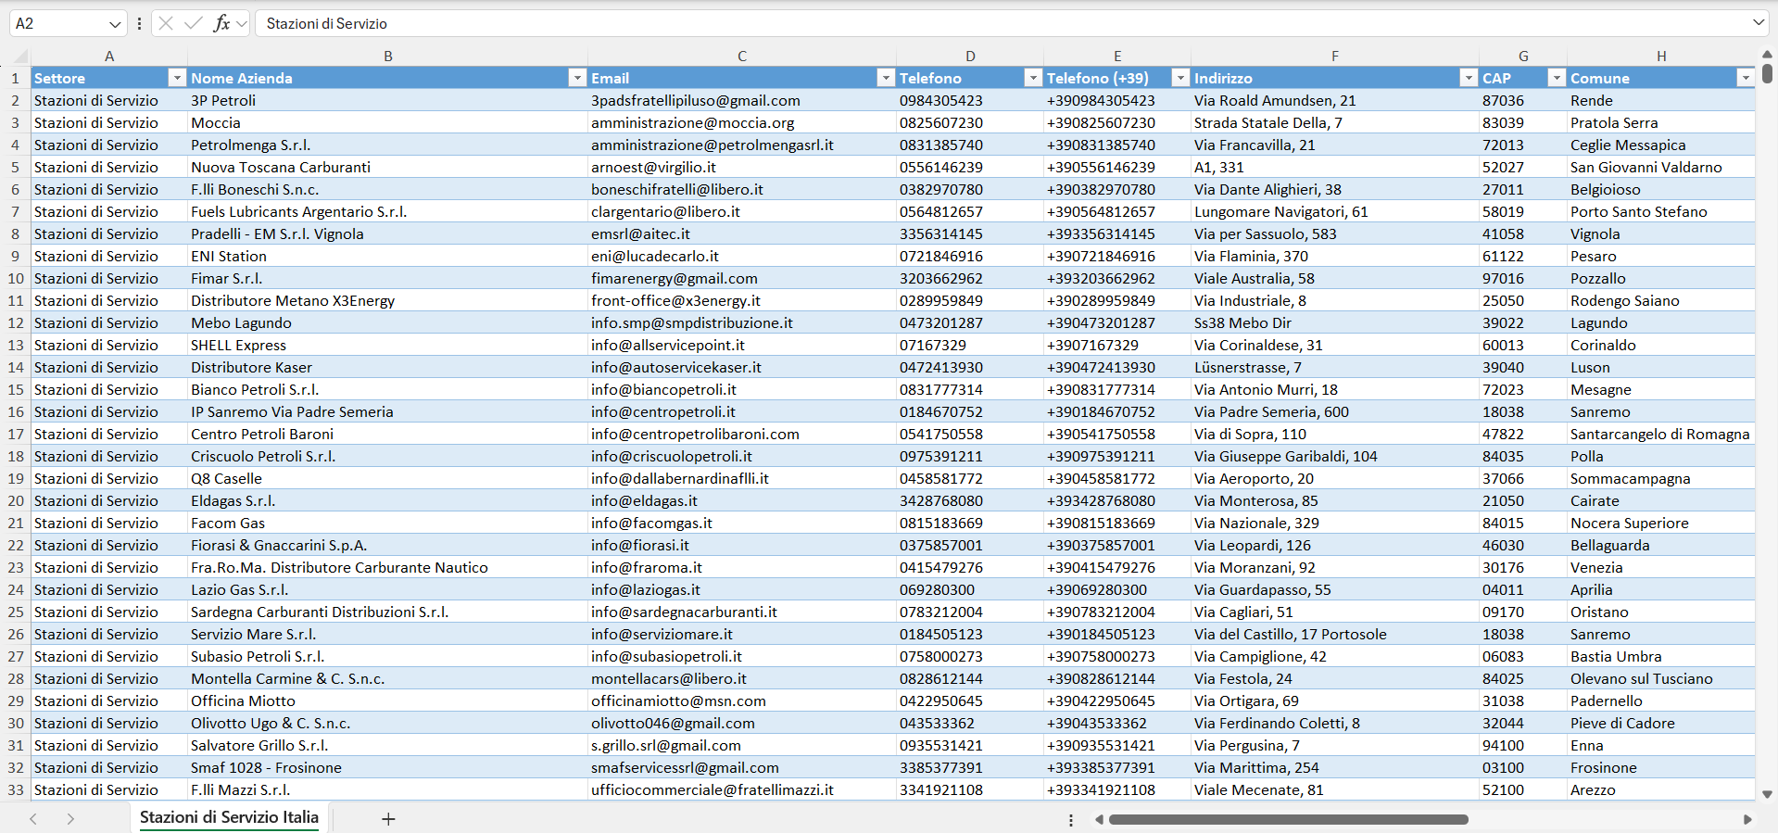Add a new sheet with plus icon

[388, 819]
